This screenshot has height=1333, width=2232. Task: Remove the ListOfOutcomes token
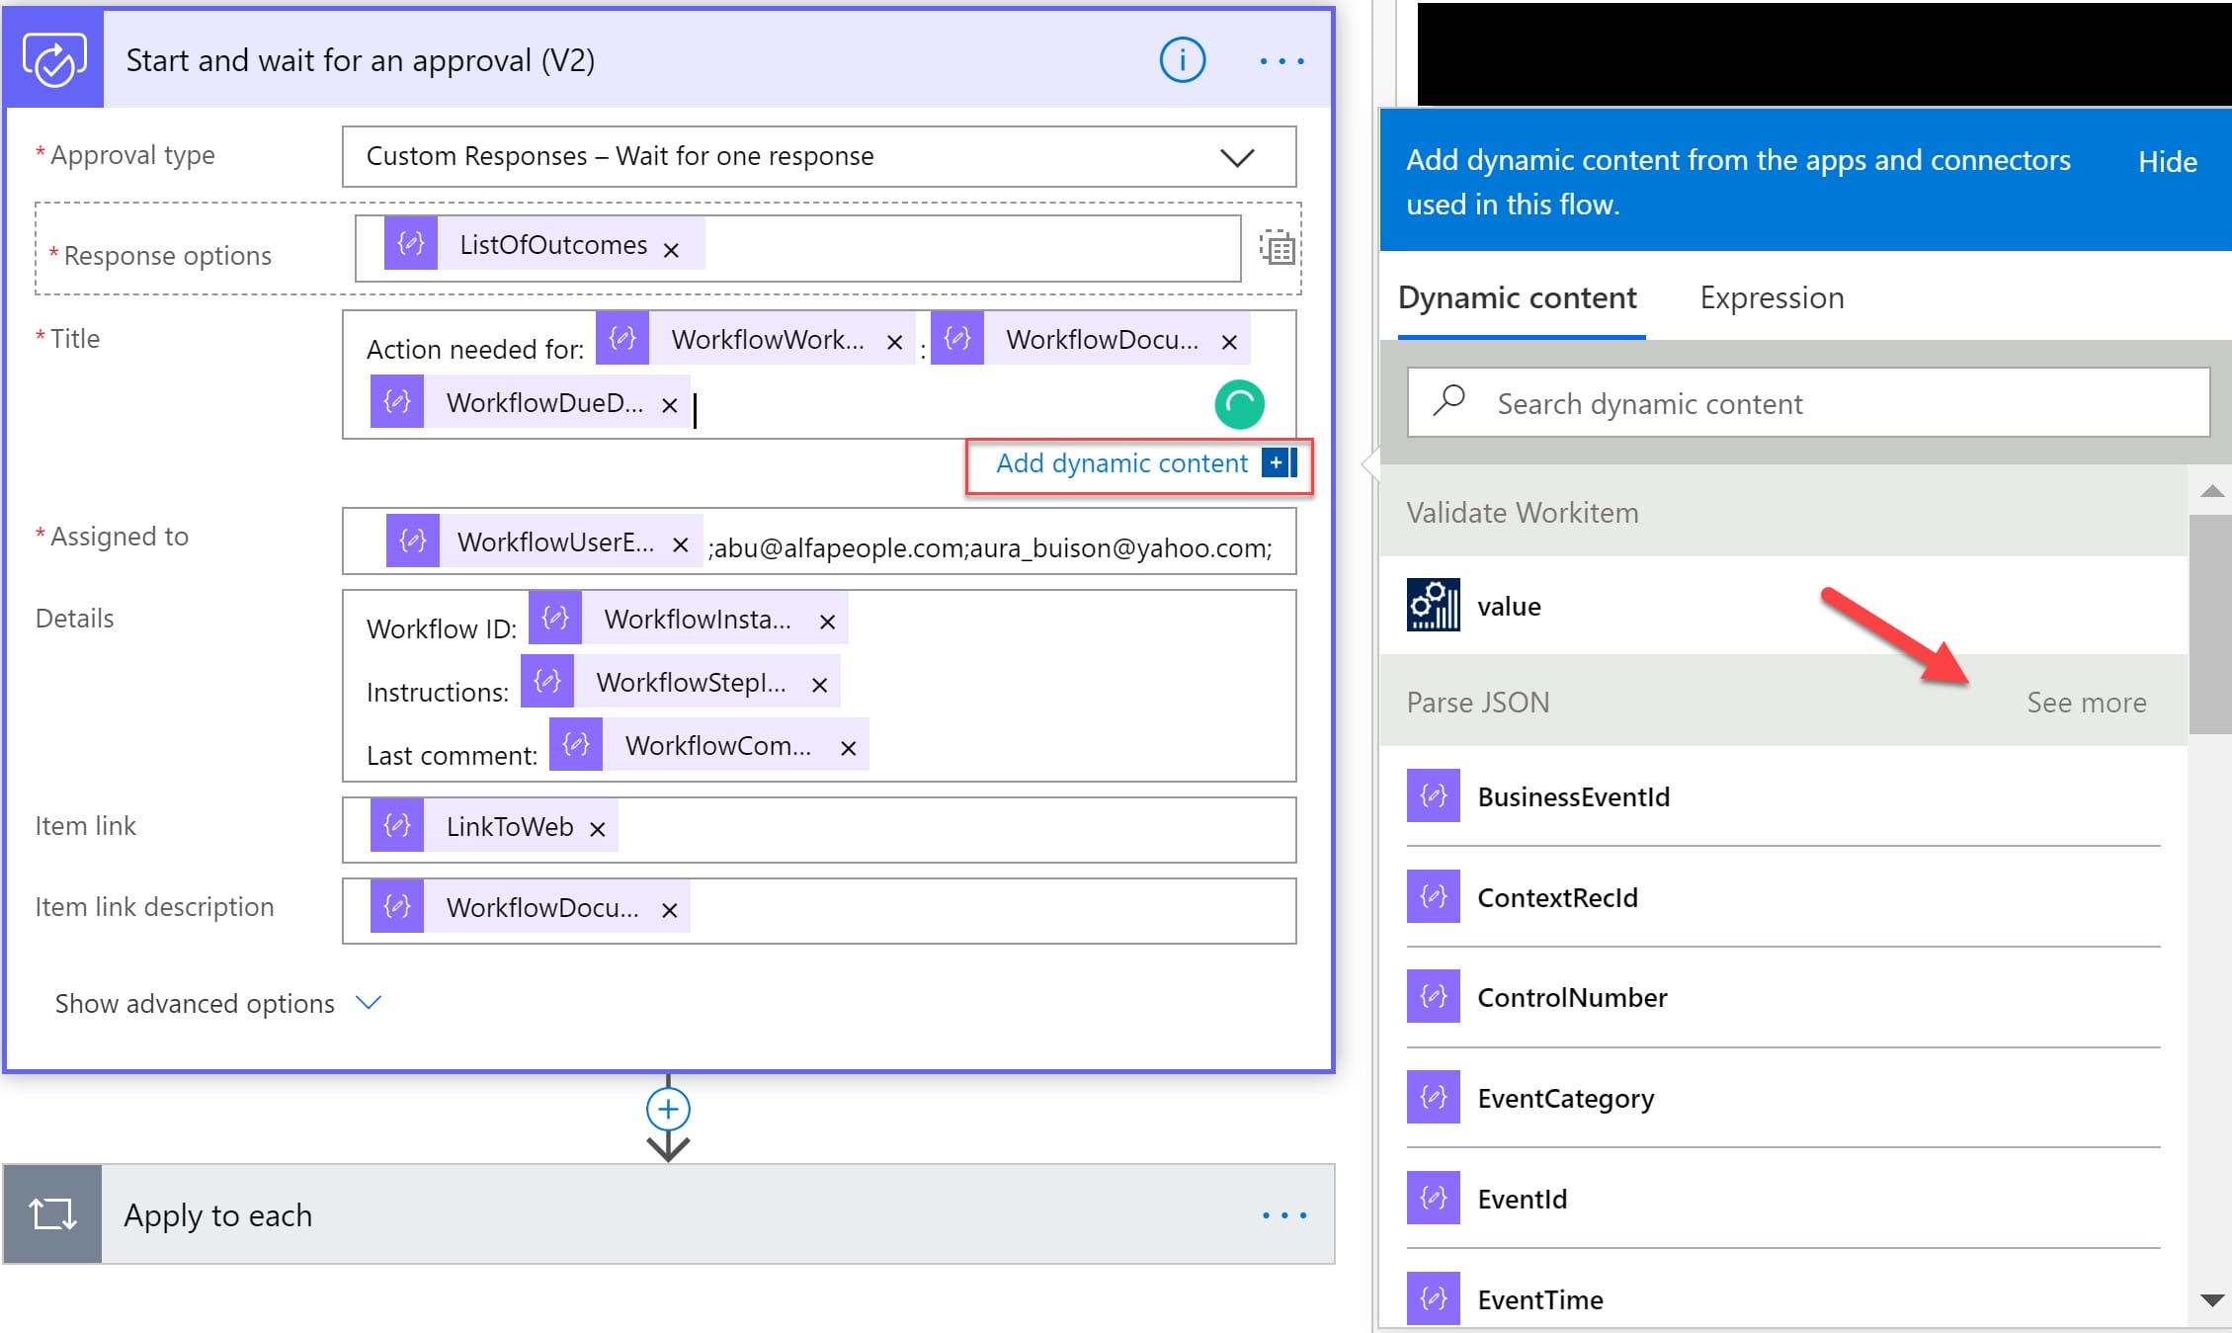(x=671, y=250)
